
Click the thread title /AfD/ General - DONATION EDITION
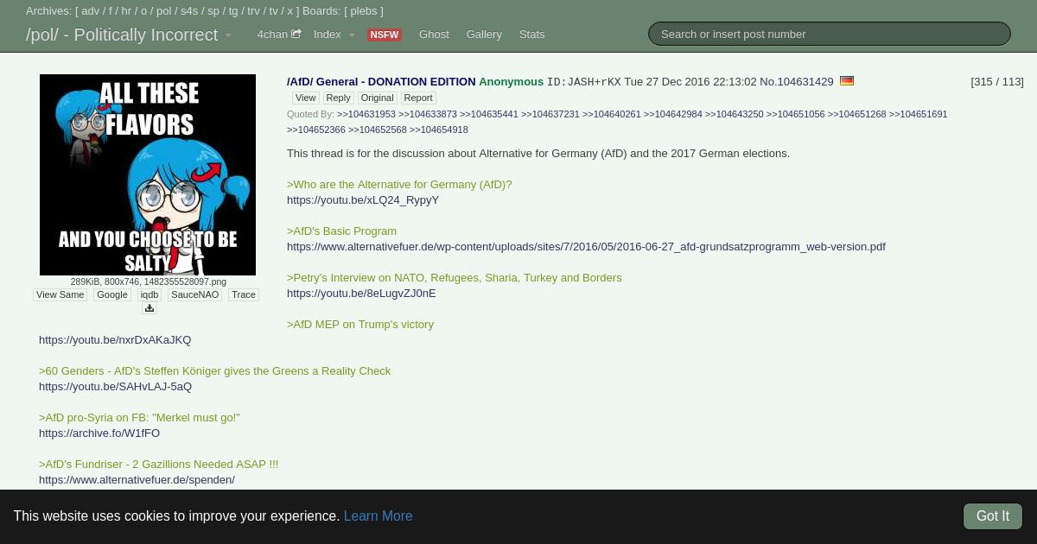pyautogui.click(x=381, y=81)
